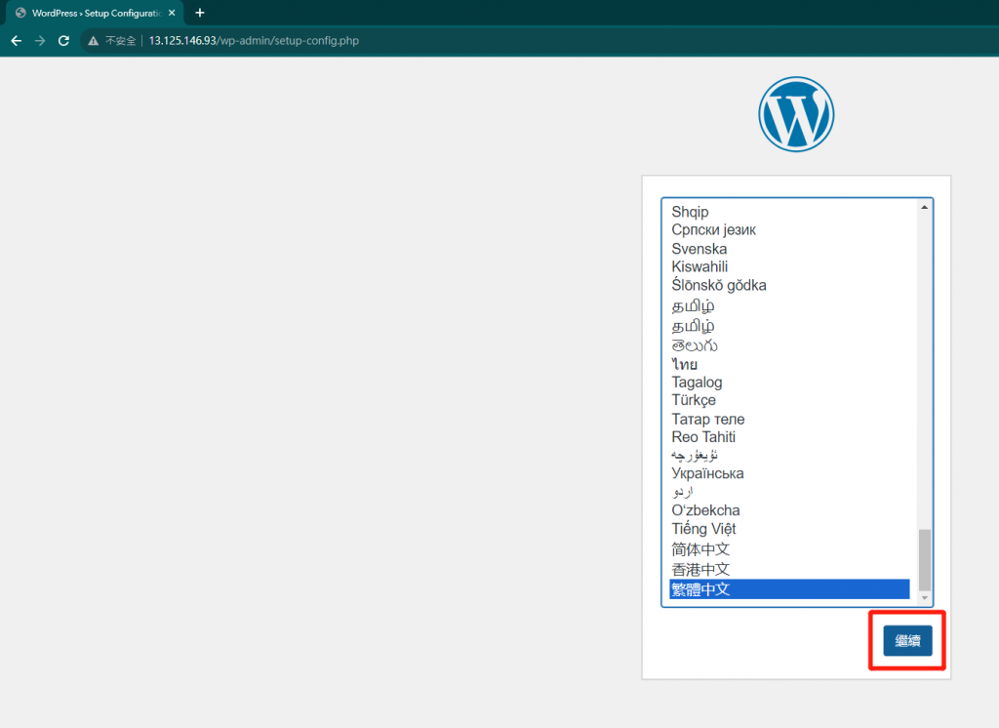The height and width of the screenshot is (728, 999).
Task: Select O'zbekcha language
Action: (789, 510)
